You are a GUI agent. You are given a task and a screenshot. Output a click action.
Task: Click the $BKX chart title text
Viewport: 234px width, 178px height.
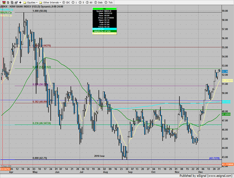[32, 7]
